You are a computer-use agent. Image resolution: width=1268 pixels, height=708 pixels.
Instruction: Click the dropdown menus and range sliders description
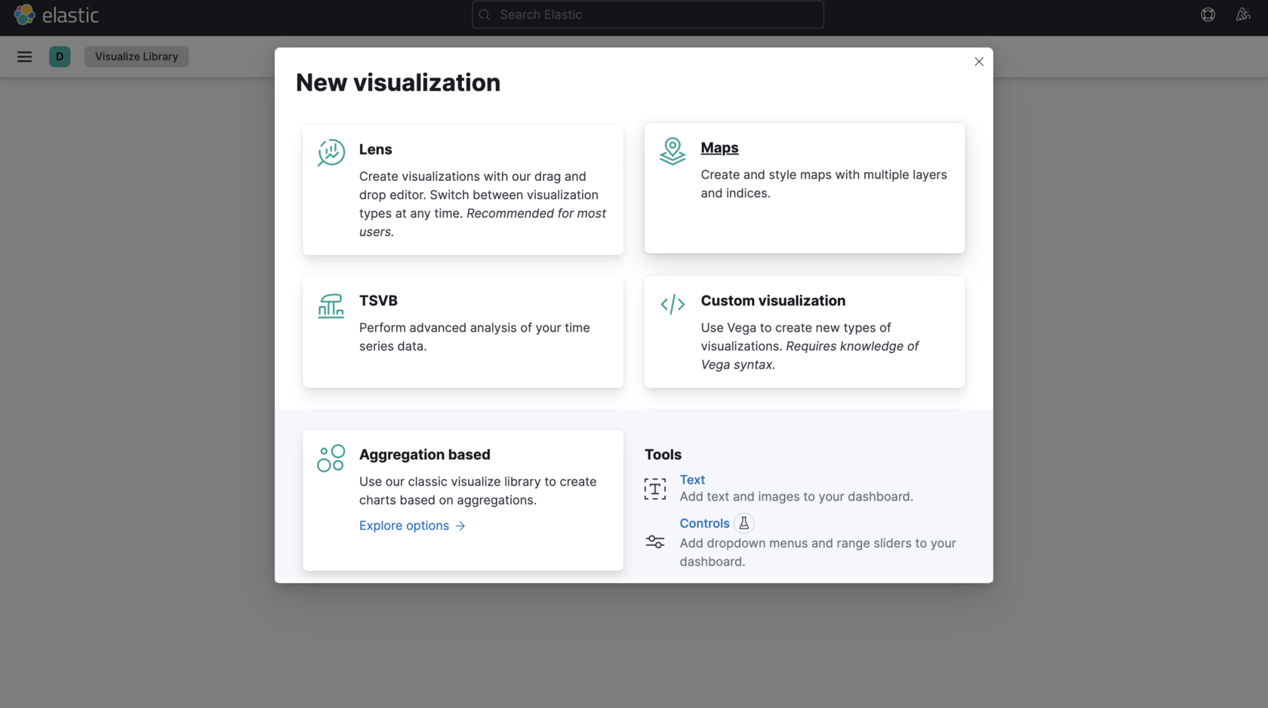tap(818, 553)
